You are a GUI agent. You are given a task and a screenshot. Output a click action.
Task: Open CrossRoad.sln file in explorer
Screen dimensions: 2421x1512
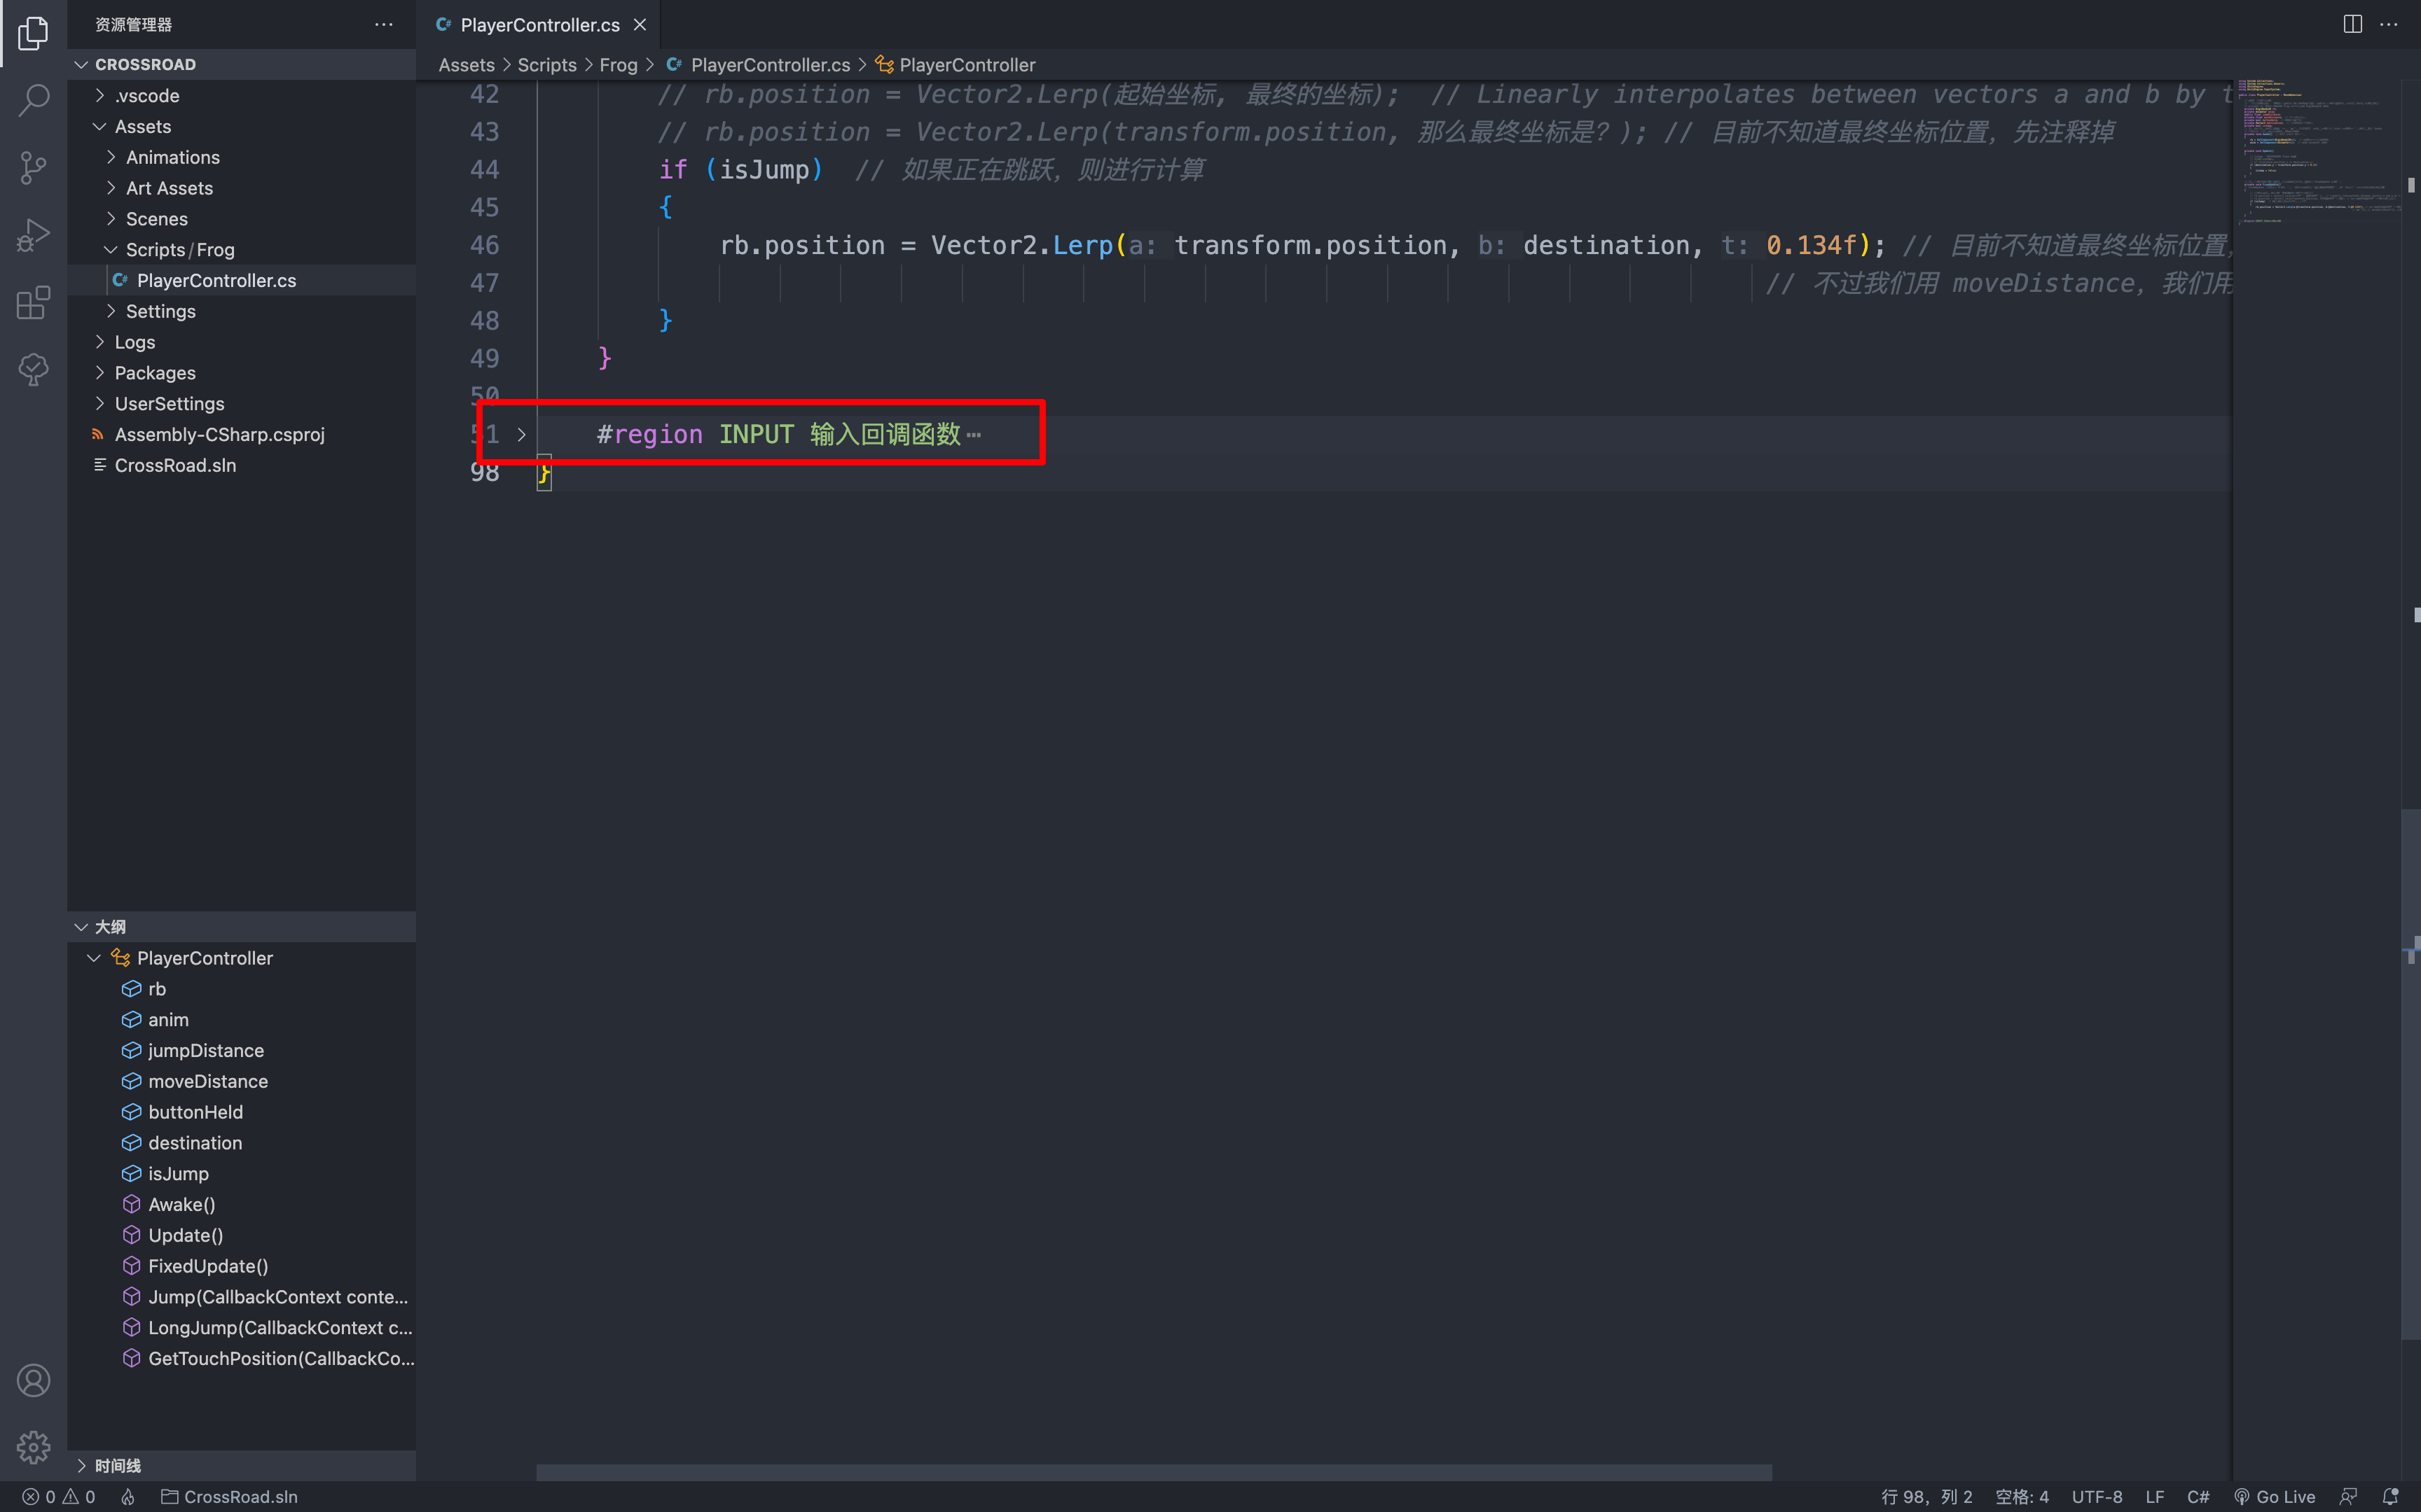pos(241,465)
